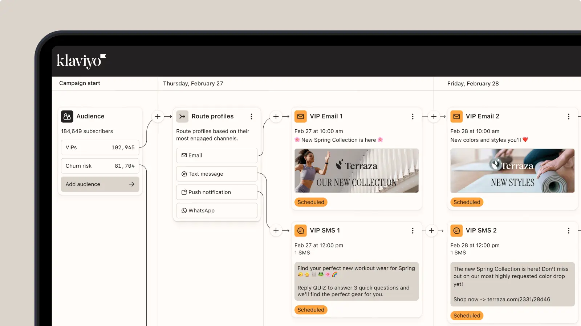
Task: Click the VIPs 102,945 audience segment row
Action: coord(100,147)
